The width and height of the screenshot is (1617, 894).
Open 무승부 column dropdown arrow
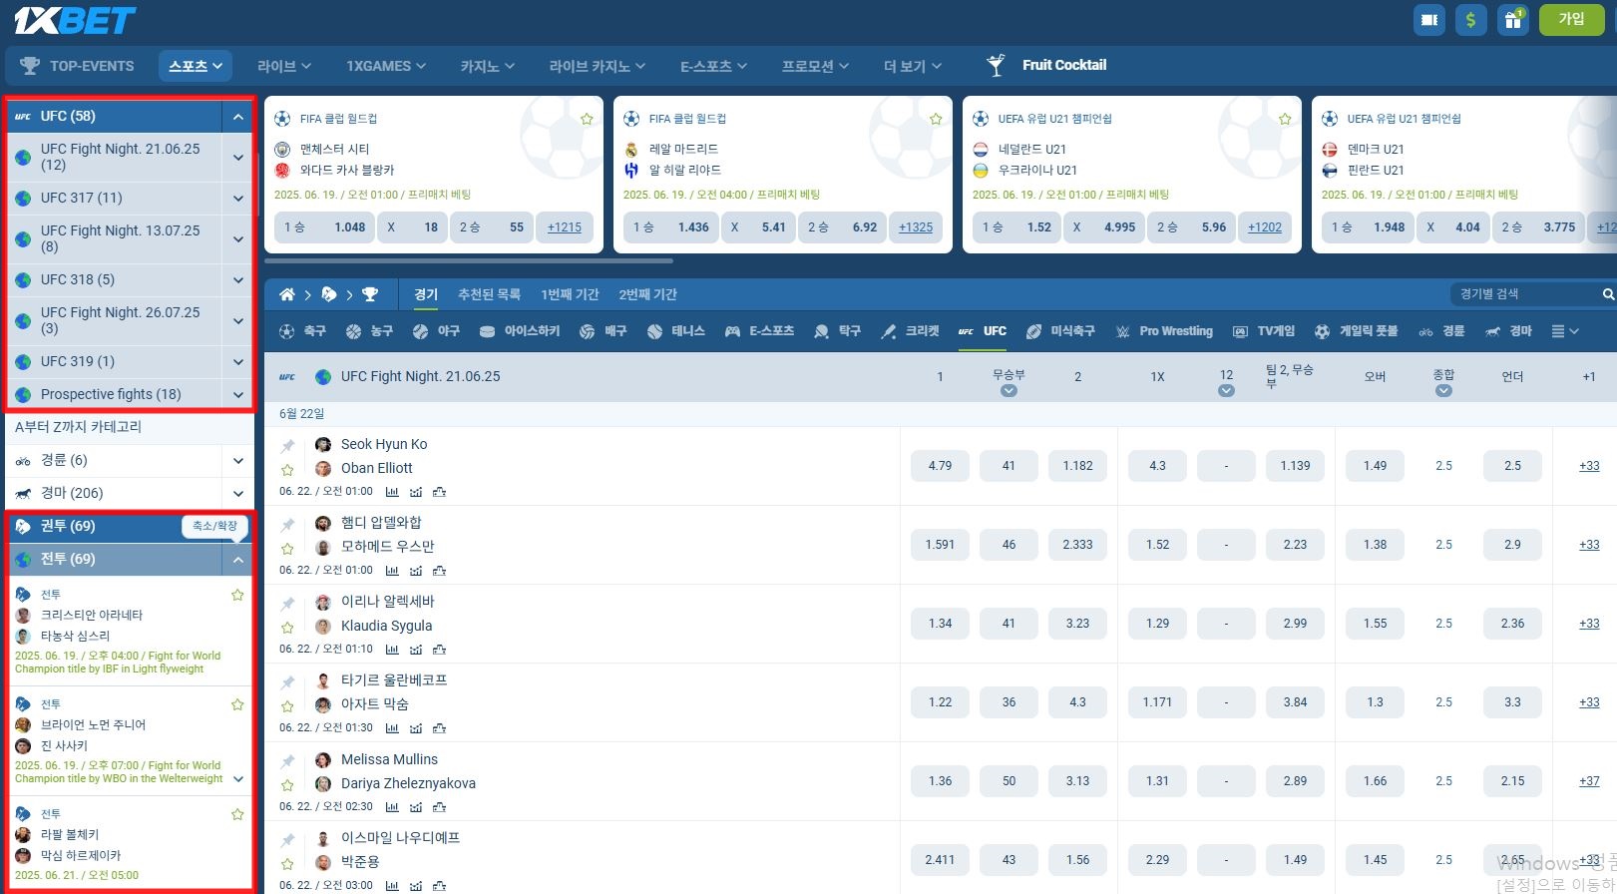(x=1009, y=391)
